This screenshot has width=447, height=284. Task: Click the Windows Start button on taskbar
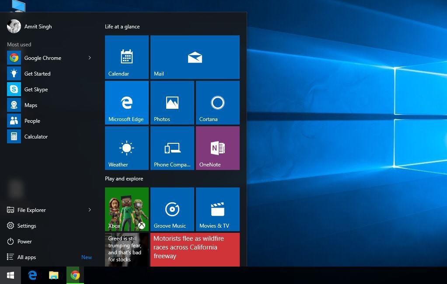tap(10, 275)
